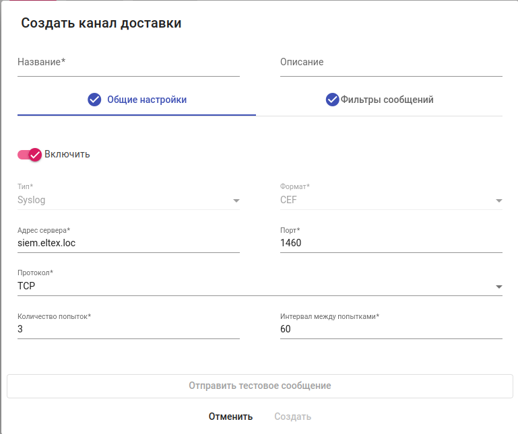Click the Syslog type value
Viewport: 518px width, 434px height.
coord(32,200)
